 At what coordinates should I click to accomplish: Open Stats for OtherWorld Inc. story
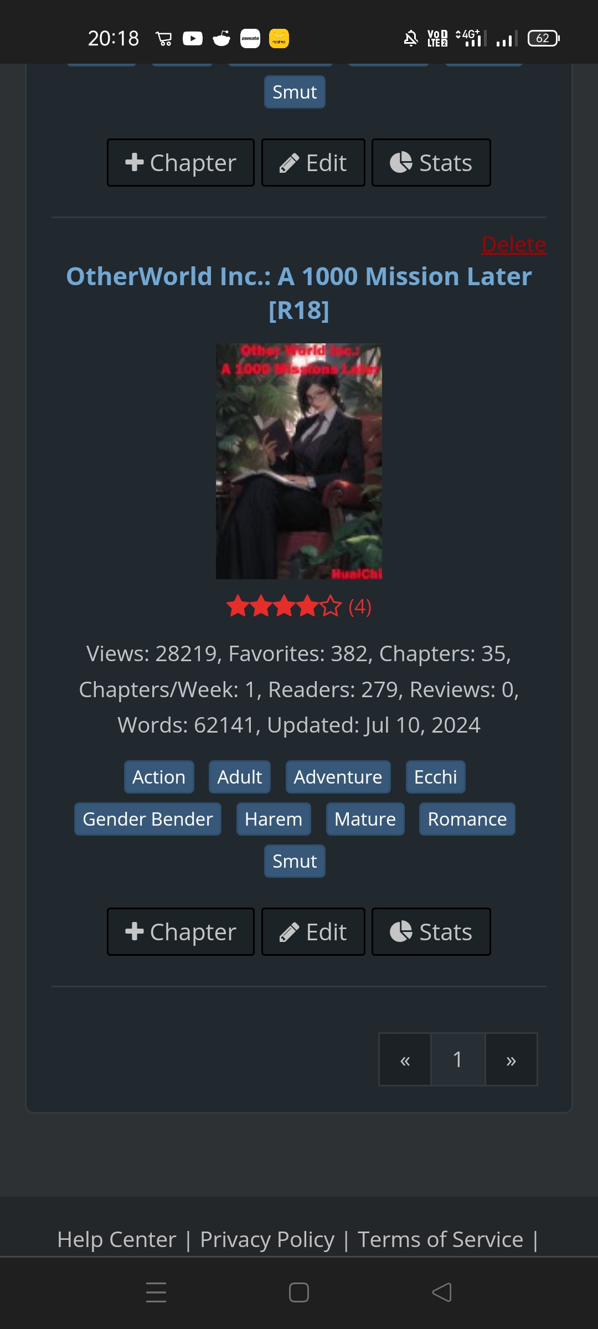tap(431, 931)
